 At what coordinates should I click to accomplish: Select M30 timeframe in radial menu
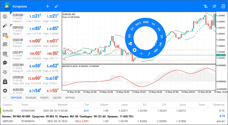146,22
